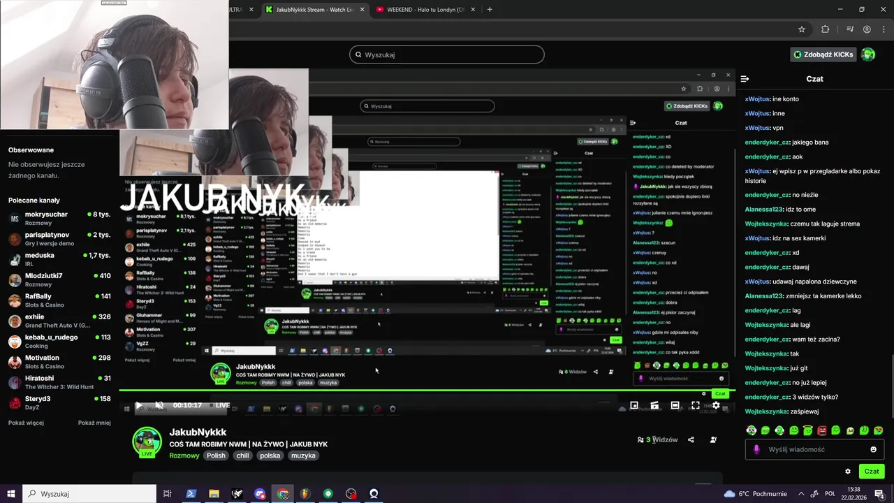Open Chrome extensions puzzle icon
This screenshot has width=894, height=503.
click(825, 29)
